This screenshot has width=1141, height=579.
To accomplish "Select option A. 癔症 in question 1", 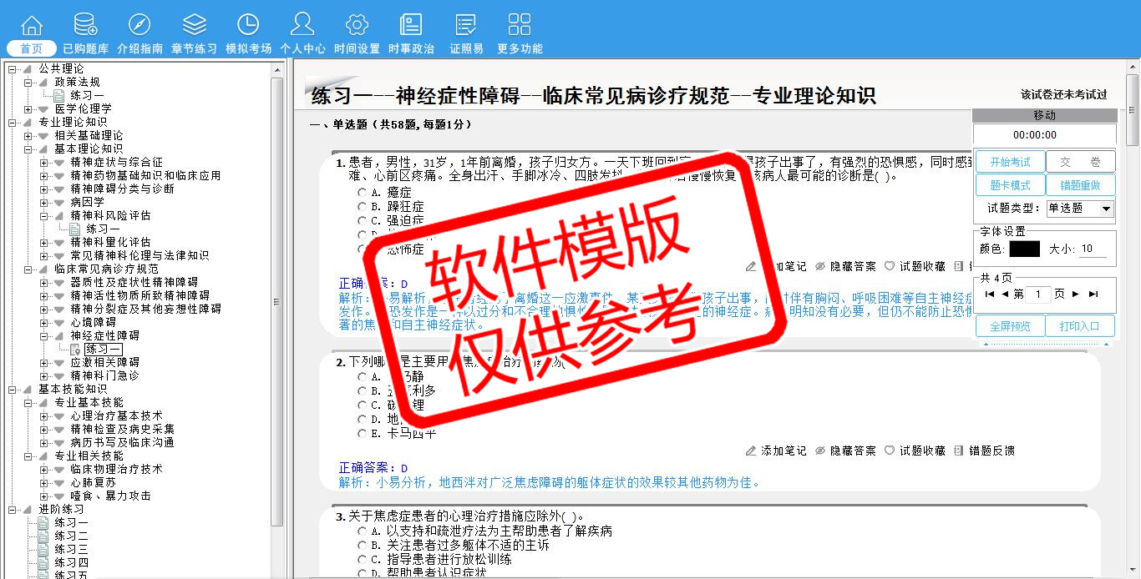I will [362, 193].
